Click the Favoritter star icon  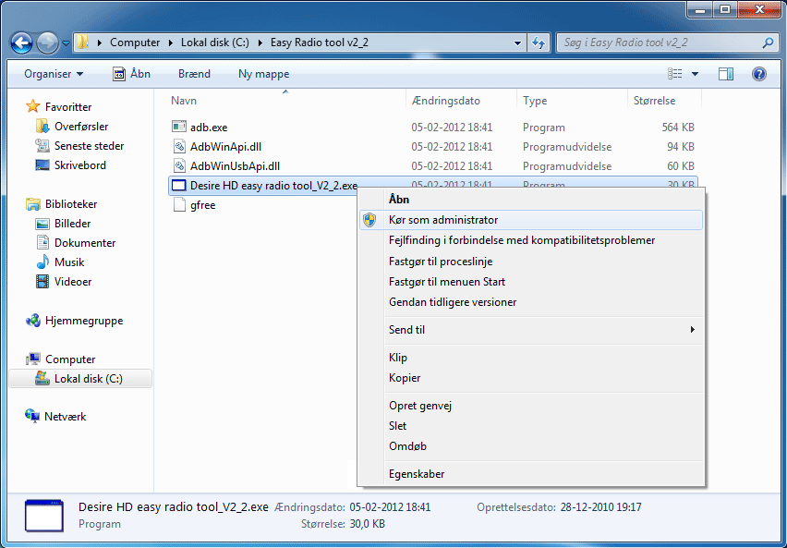32,106
